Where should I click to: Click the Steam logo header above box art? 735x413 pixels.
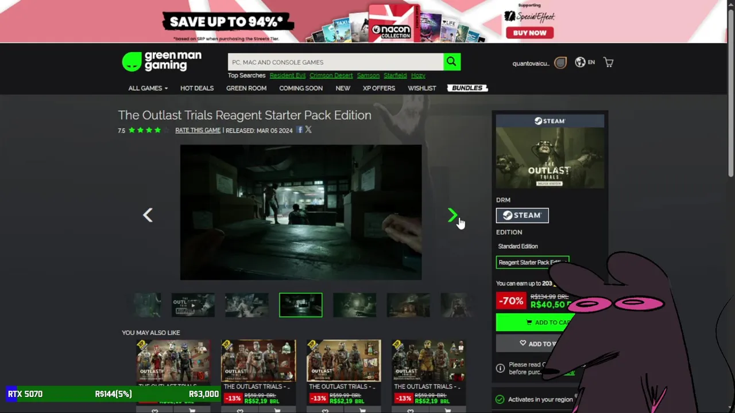pos(550,121)
